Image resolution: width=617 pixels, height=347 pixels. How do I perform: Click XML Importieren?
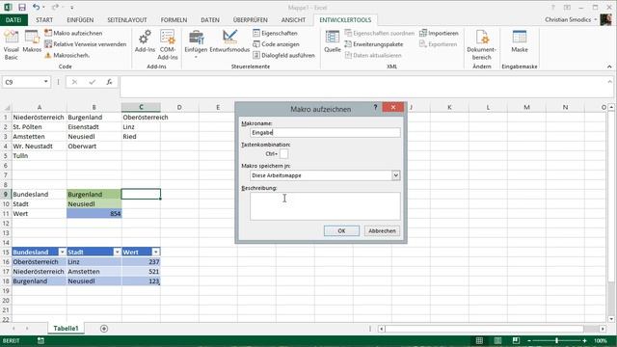coord(439,33)
